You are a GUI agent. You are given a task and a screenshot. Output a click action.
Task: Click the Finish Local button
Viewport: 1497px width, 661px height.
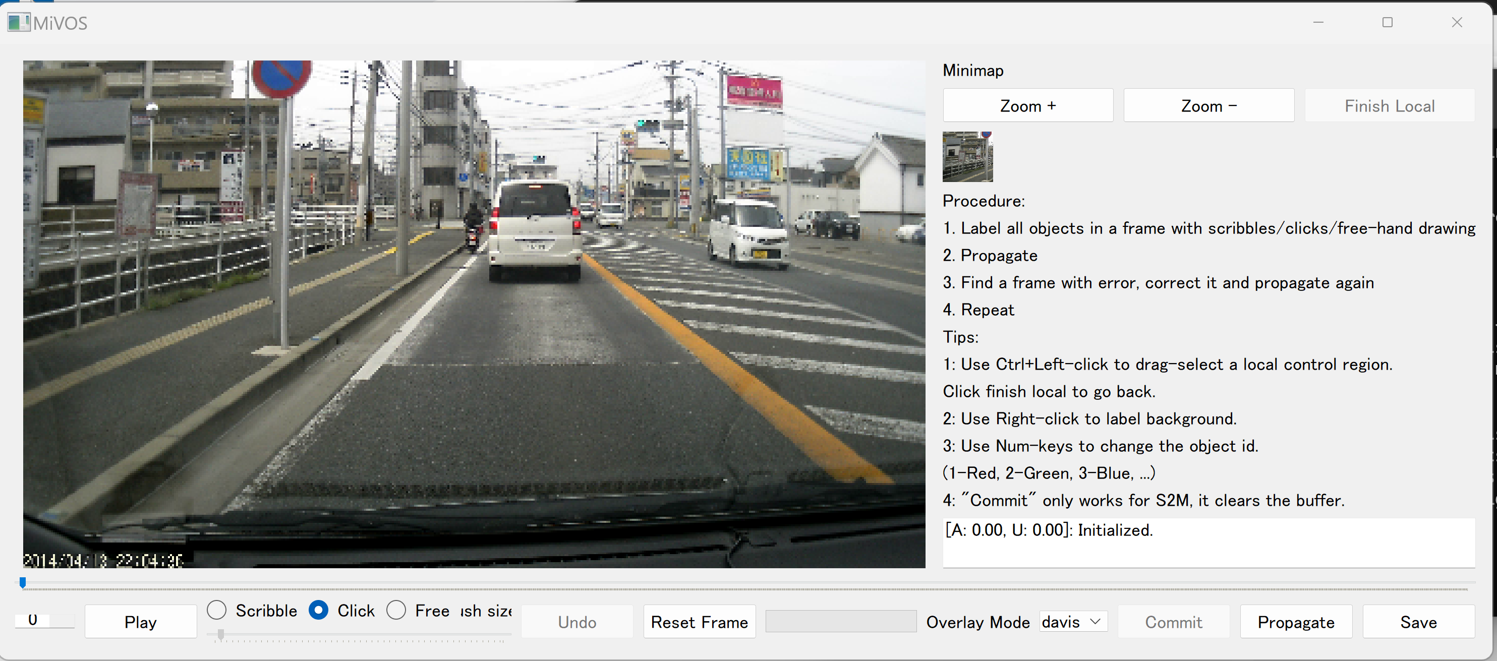(x=1389, y=106)
